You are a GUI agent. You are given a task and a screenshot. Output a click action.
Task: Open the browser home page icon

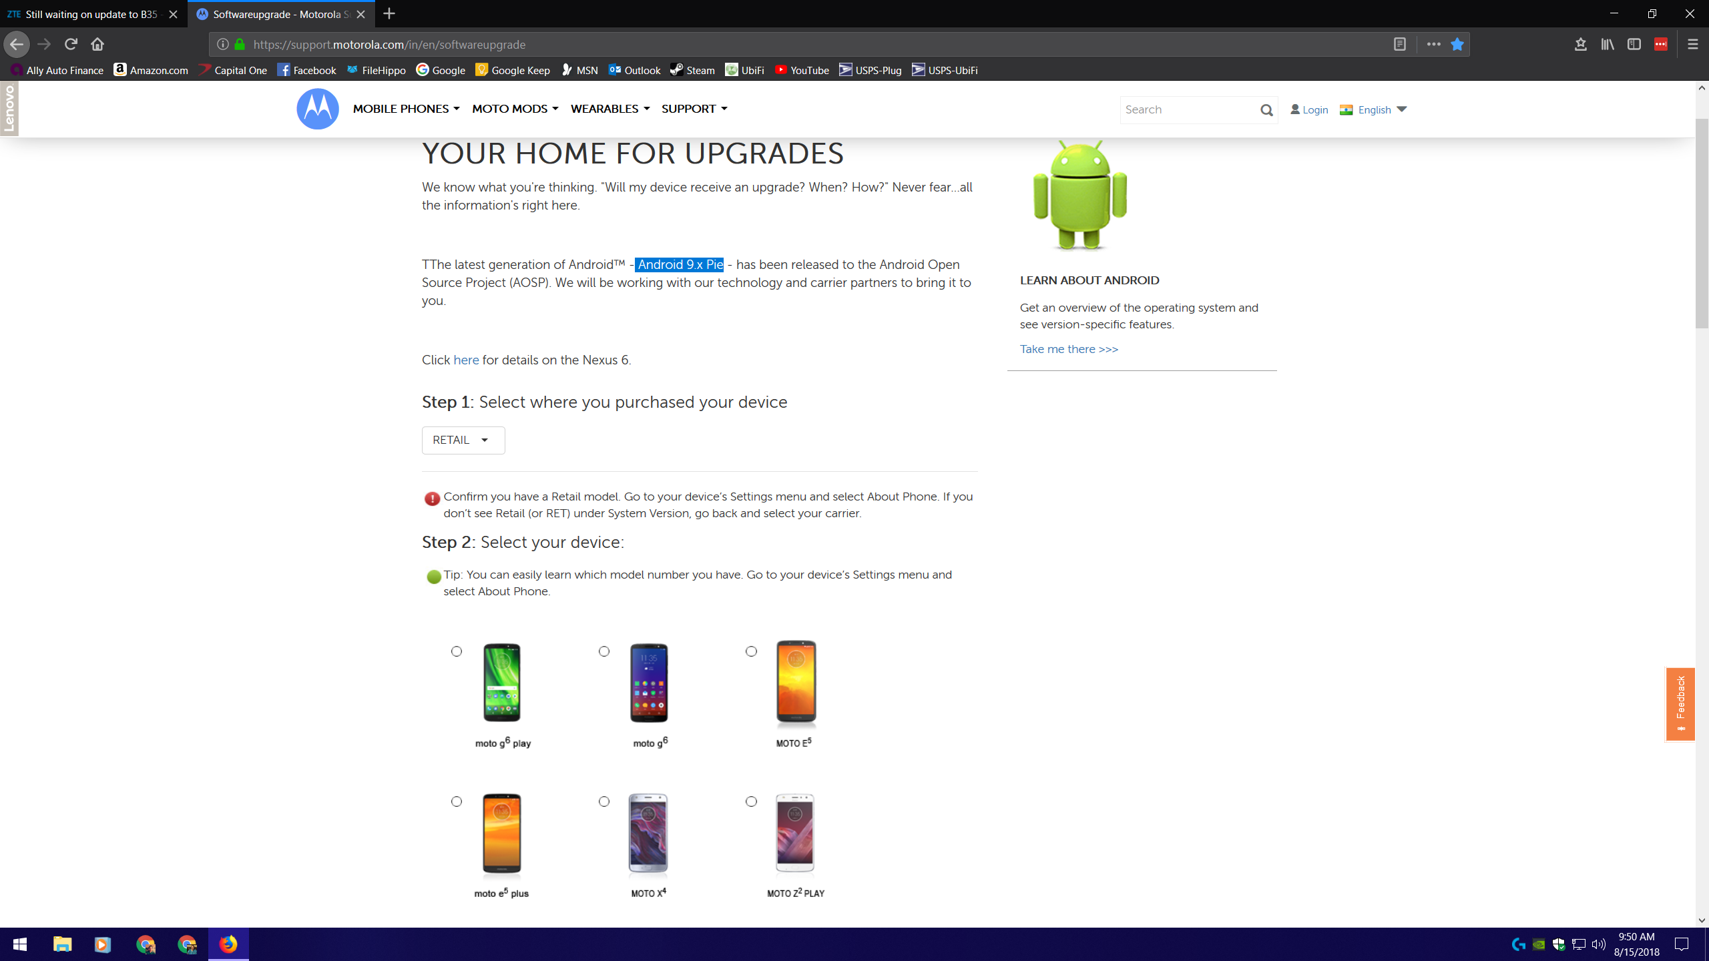click(97, 44)
